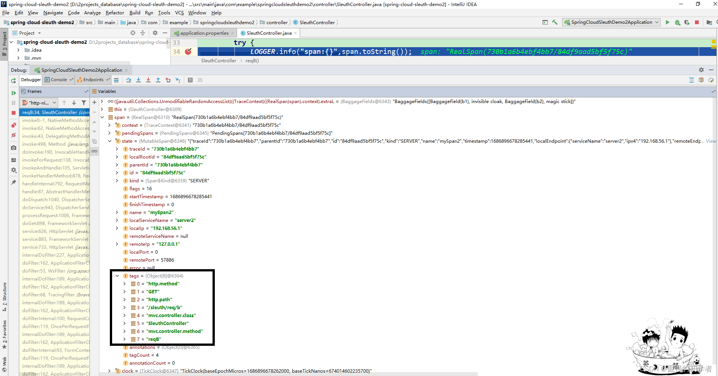Click the locate/scroll-from-source target icon in Project panel

click(x=133, y=33)
